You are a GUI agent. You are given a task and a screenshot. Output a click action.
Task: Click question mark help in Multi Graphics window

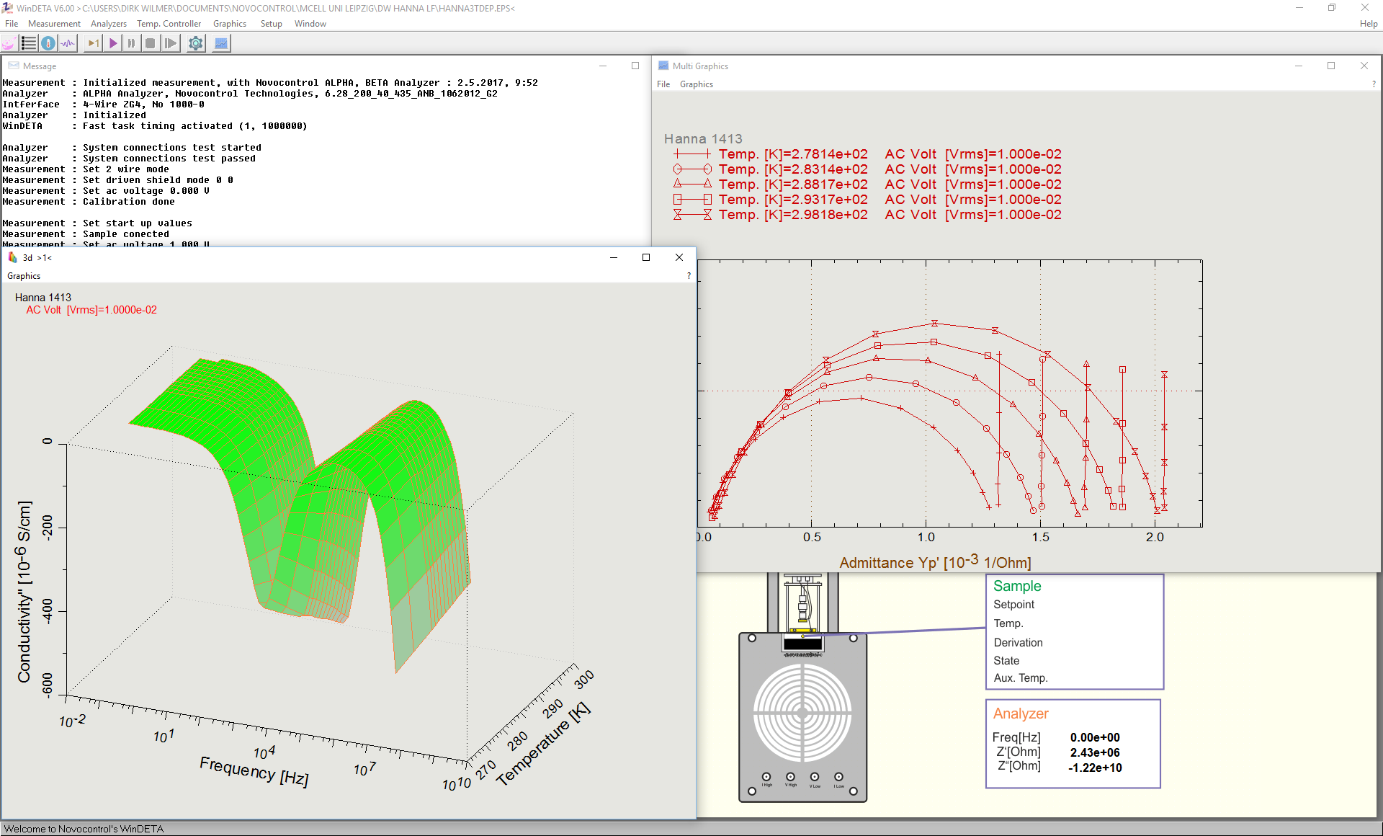click(x=1374, y=84)
